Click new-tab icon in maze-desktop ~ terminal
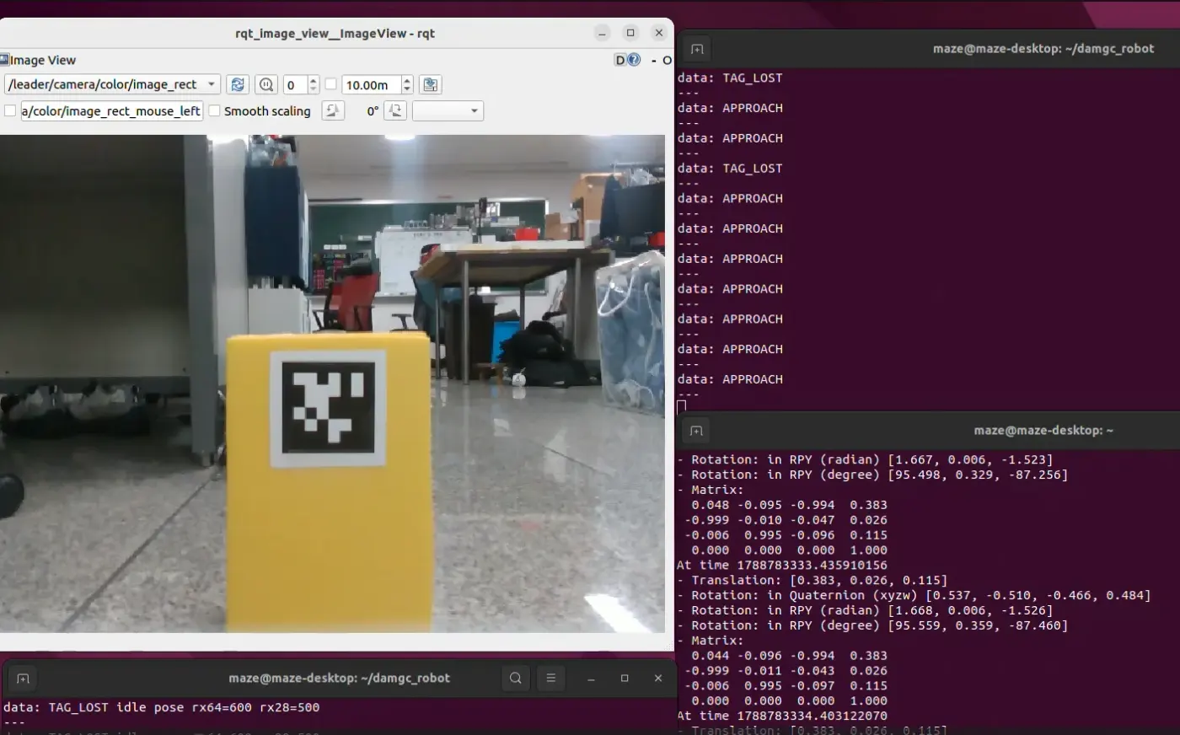 tap(696, 431)
